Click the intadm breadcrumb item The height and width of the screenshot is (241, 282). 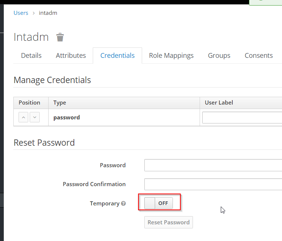(x=48, y=13)
